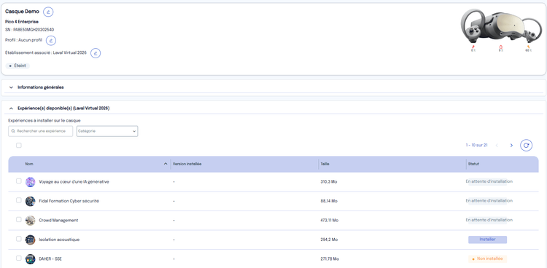Screen dimensions: 547x268
Task: Click the 310,3 Mo size value
Action: click(329, 182)
